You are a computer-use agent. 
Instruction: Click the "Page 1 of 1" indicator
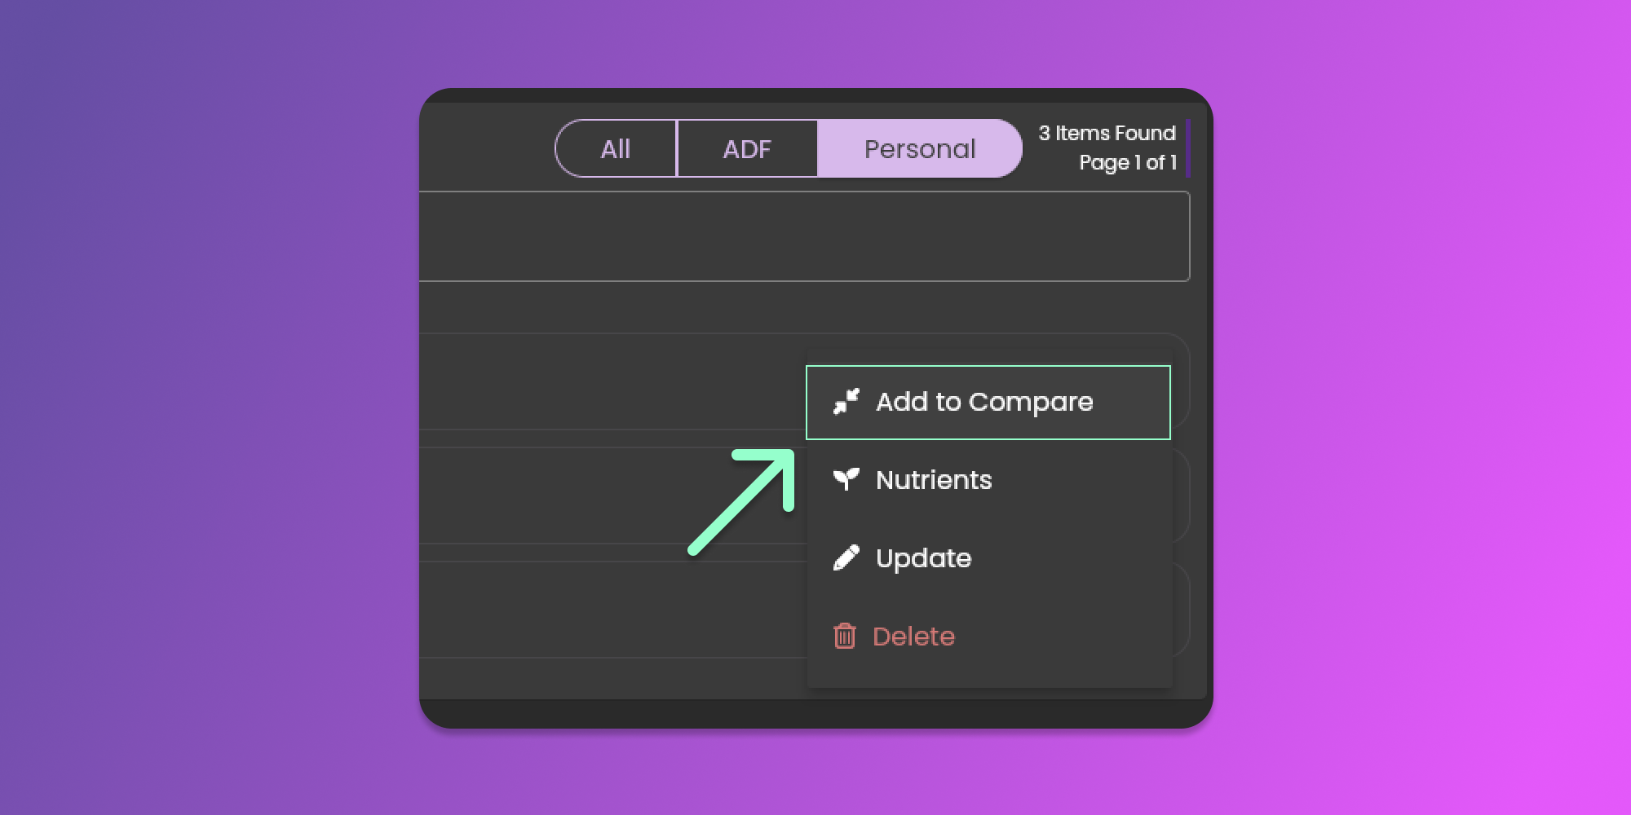pos(1128,162)
